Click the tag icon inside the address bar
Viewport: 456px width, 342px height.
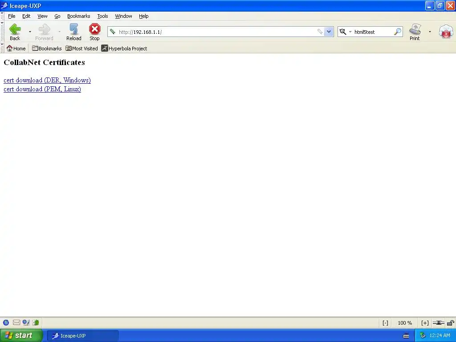click(320, 32)
